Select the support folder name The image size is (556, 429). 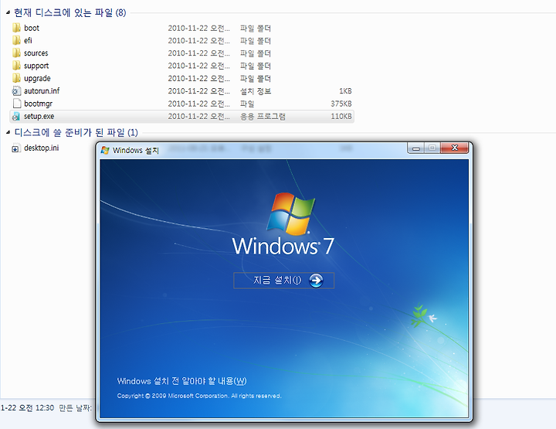pyautogui.click(x=36, y=66)
